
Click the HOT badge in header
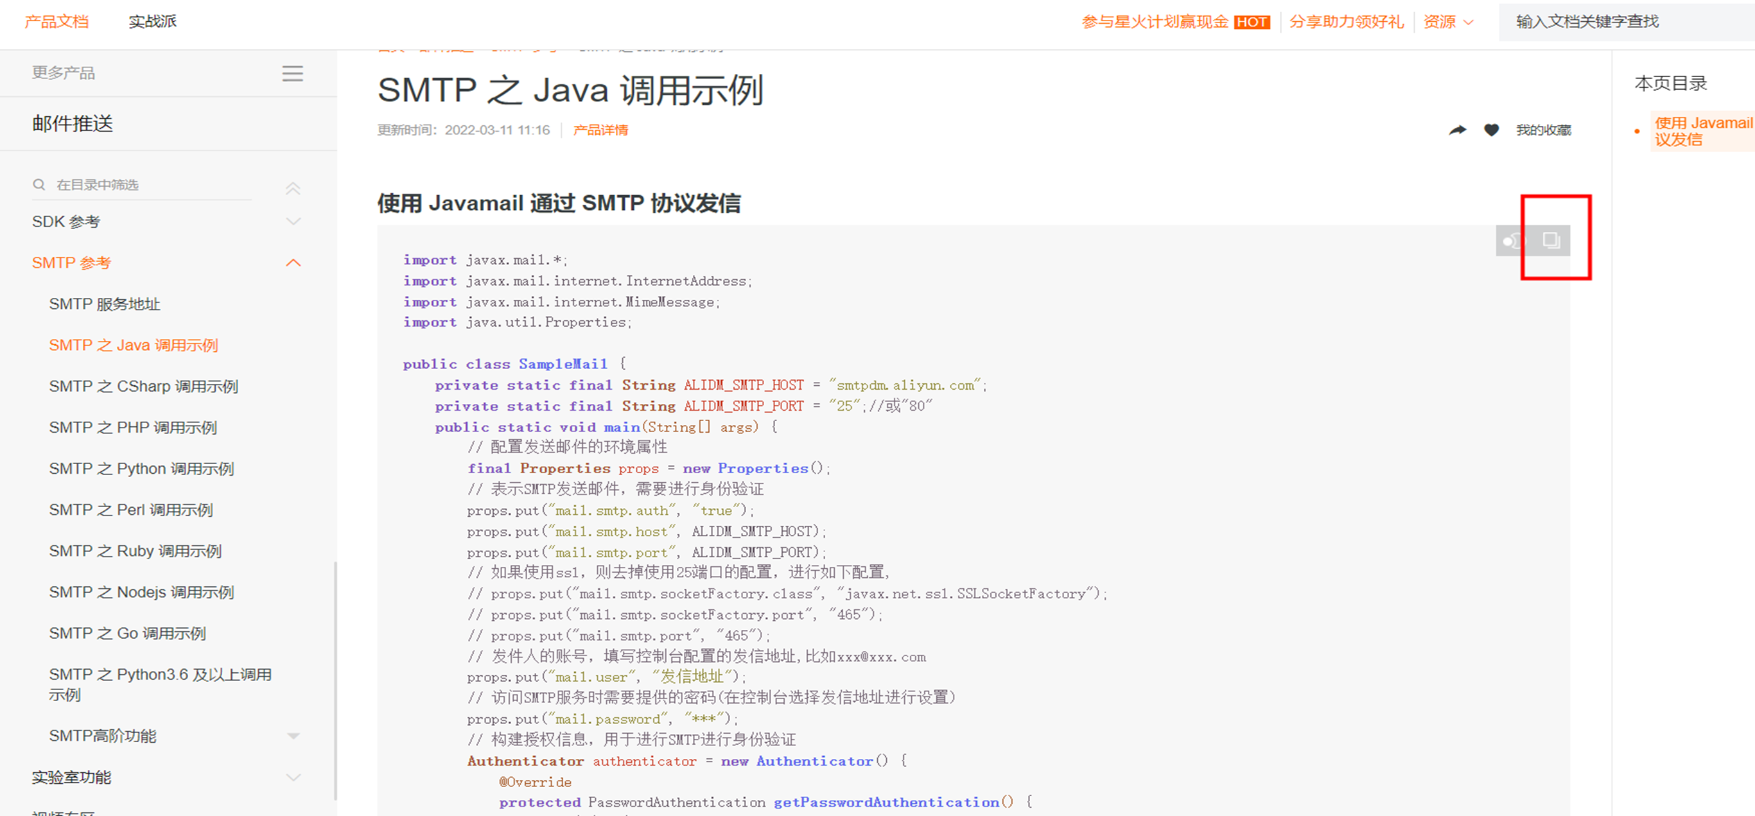1252,22
